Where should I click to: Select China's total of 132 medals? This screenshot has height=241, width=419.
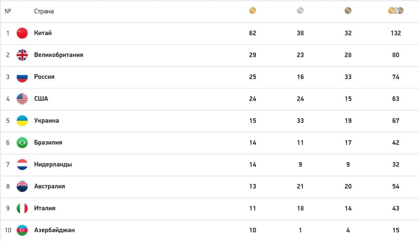coord(396,33)
